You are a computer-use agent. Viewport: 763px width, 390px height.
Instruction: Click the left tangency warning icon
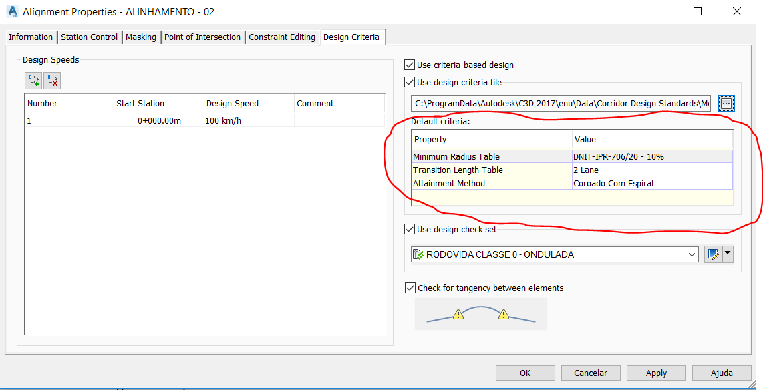(458, 314)
